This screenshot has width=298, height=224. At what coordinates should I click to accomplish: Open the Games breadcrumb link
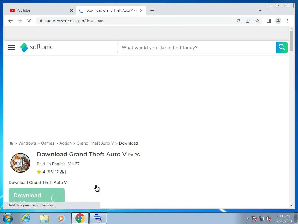click(x=47, y=143)
